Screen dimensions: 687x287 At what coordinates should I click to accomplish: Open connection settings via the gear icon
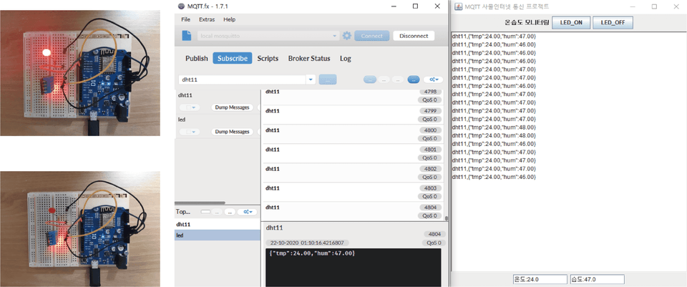point(346,36)
